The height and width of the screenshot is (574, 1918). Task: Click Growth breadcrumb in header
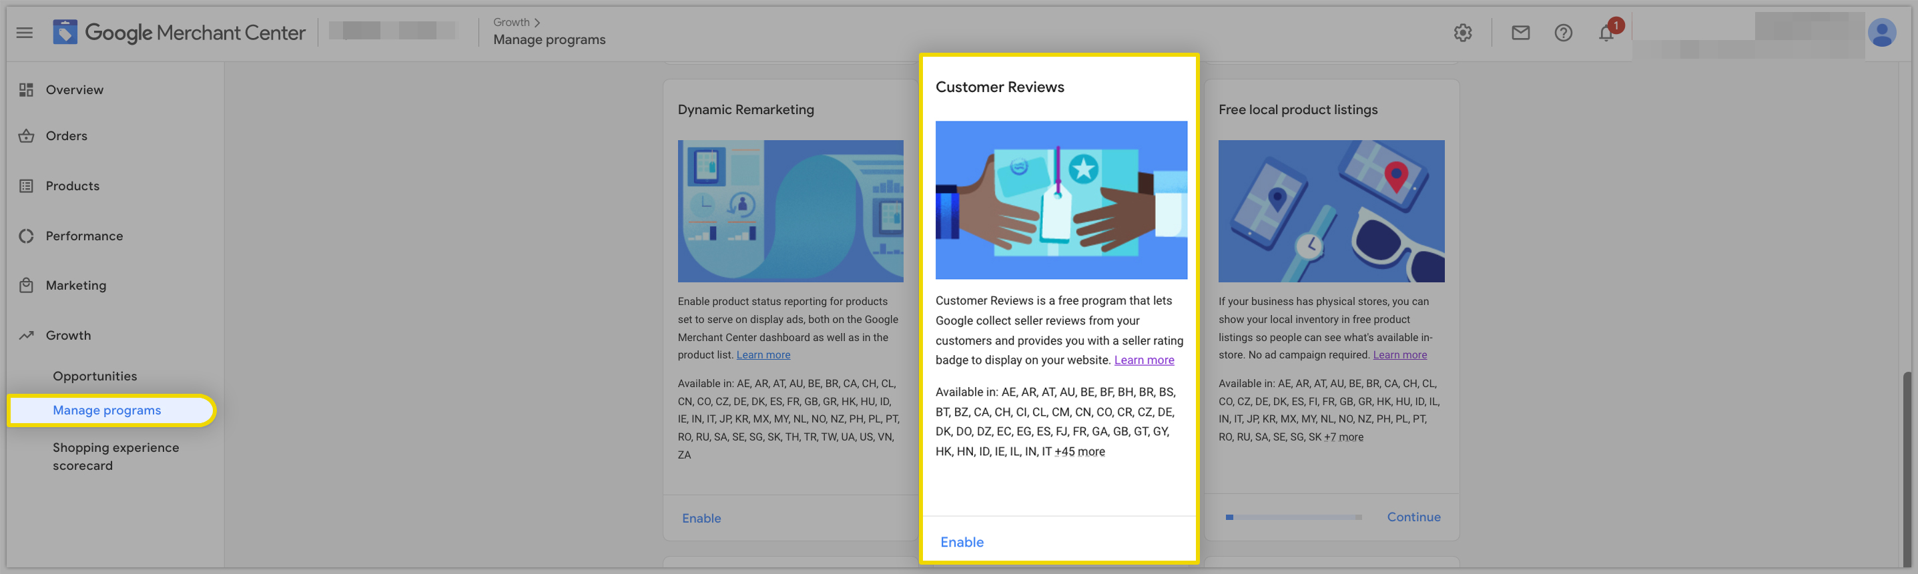(x=511, y=22)
